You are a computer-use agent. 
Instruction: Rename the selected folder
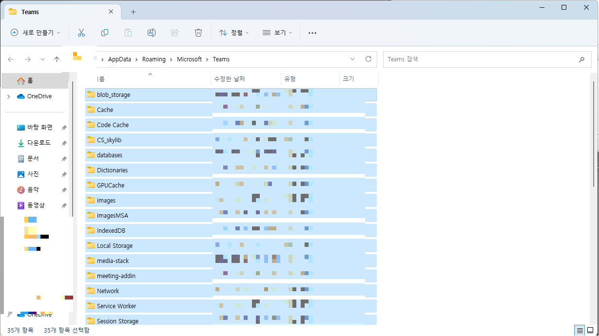pyautogui.click(x=152, y=33)
